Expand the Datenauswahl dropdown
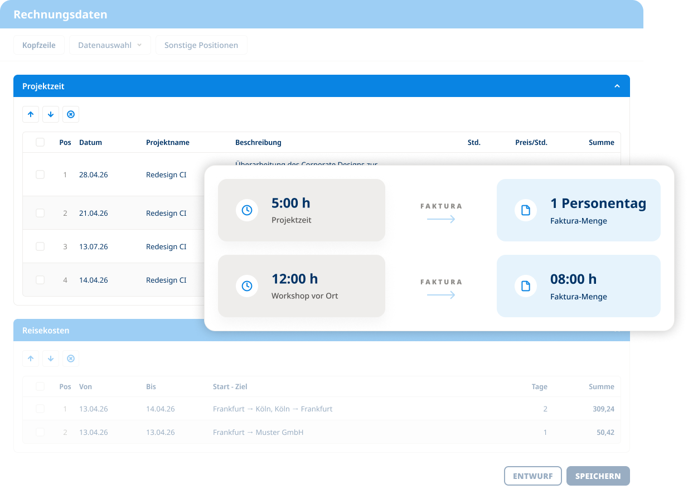Image resolution: width=688 pixels, height=499 pixels. [x=110, y=45]
